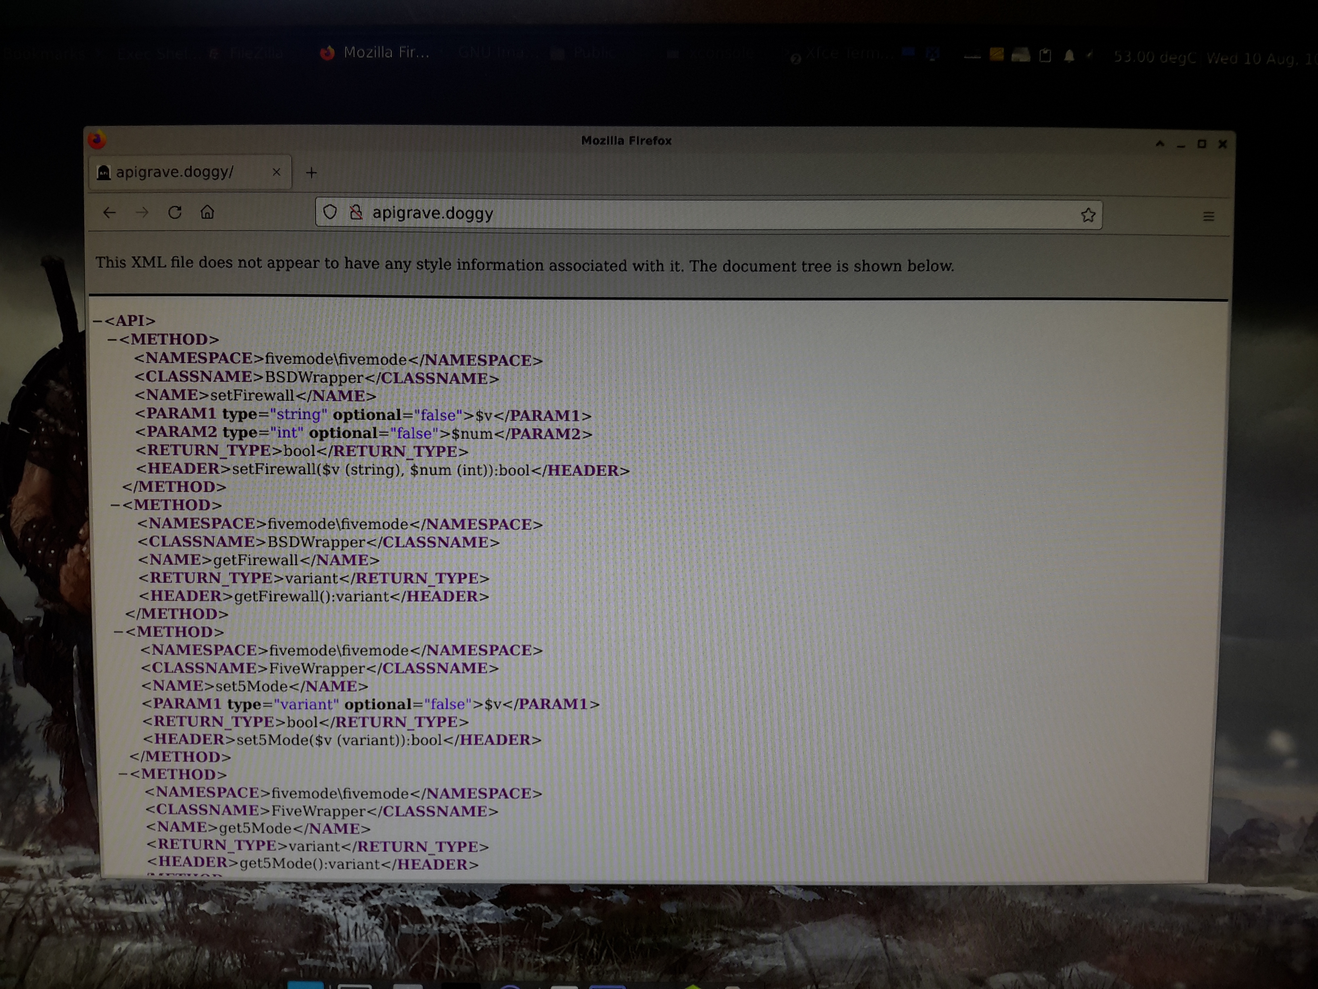The image size is (1318, 989).
Task: Open the clipboard manager tray icon
Action: pos(1045,56)
